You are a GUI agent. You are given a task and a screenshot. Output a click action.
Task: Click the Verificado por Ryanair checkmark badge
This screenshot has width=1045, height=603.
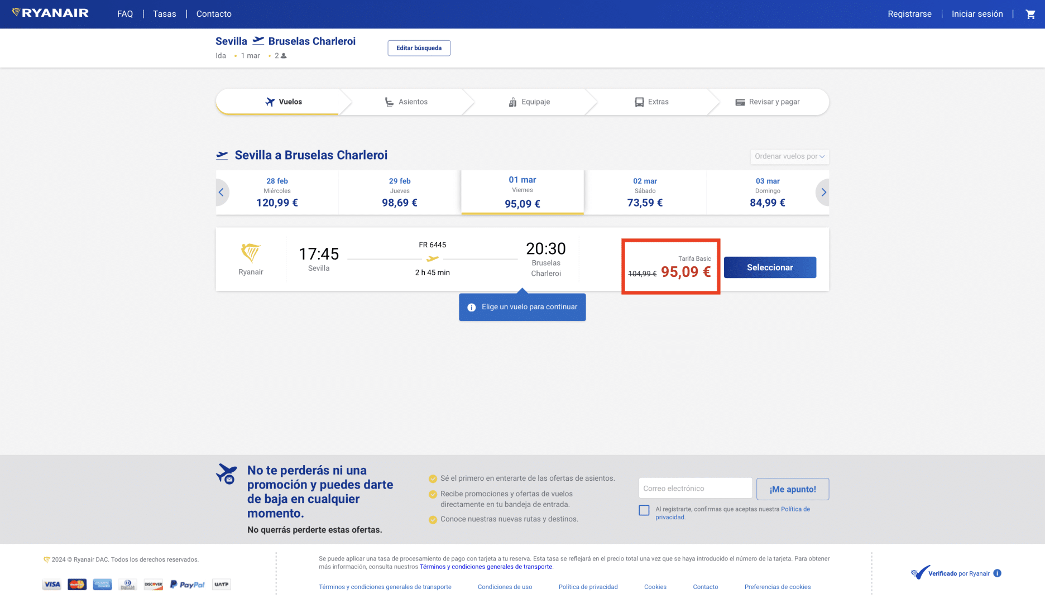[921, 572]
